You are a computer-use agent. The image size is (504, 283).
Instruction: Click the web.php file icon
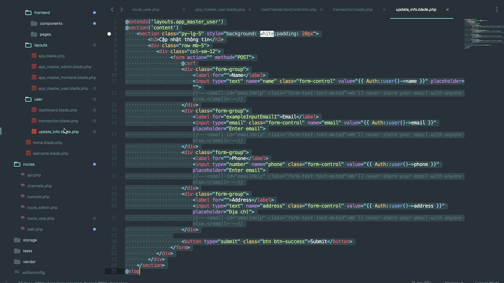coord(23,229)
